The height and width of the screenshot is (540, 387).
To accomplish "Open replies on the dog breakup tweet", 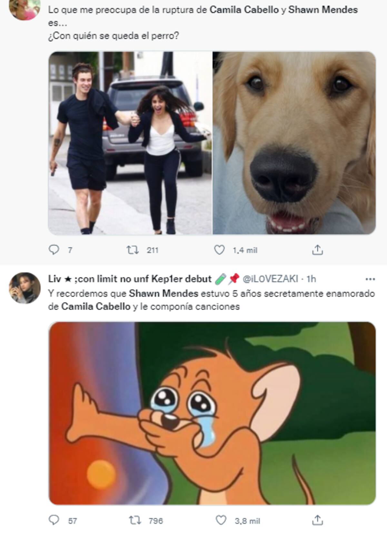I will (54, 250).
